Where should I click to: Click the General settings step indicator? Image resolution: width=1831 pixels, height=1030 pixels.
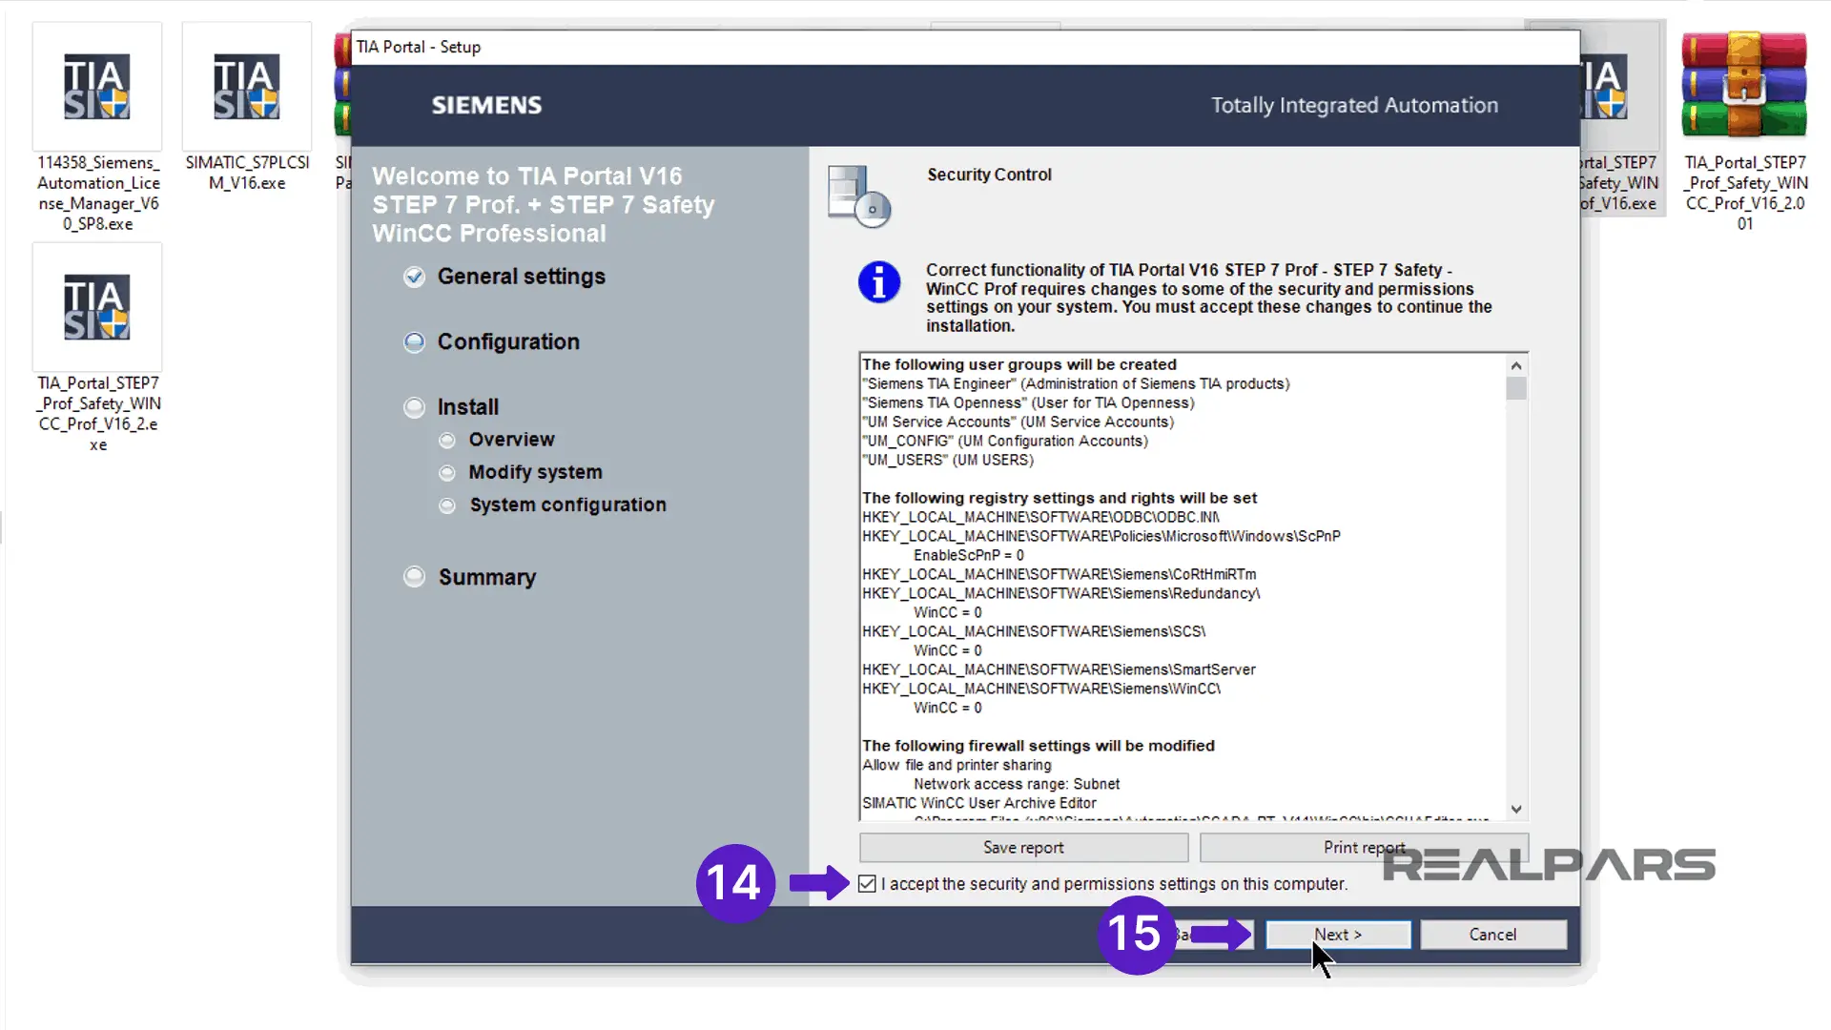[x=415, y=277]
